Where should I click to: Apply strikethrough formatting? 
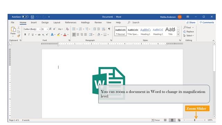click(39, 35)
